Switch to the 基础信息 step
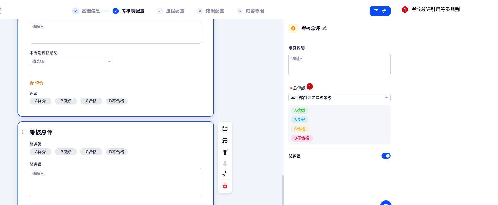Screen dimensions: 498x205 (90, 11)
